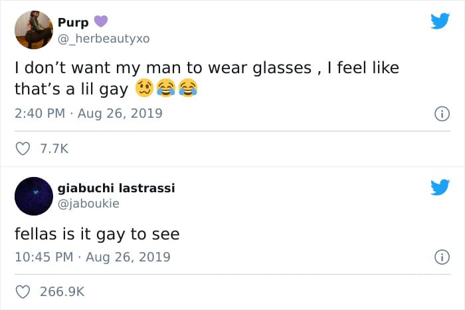Click the purple heart beside Purp's name
The image size is (465, 310).
pos(100,22)
